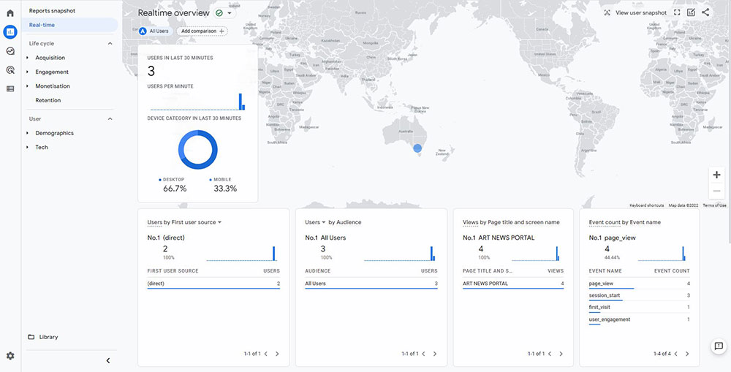Open the feedback icon at bottom right
The width and height of the screenshot is (731, 372).
[719, 346]
